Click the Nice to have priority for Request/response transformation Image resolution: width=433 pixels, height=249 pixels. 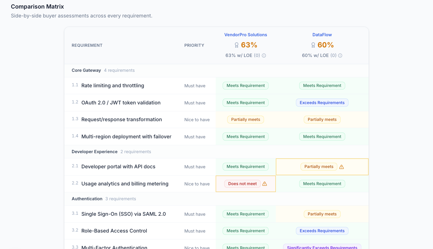[x=197, y=120]
